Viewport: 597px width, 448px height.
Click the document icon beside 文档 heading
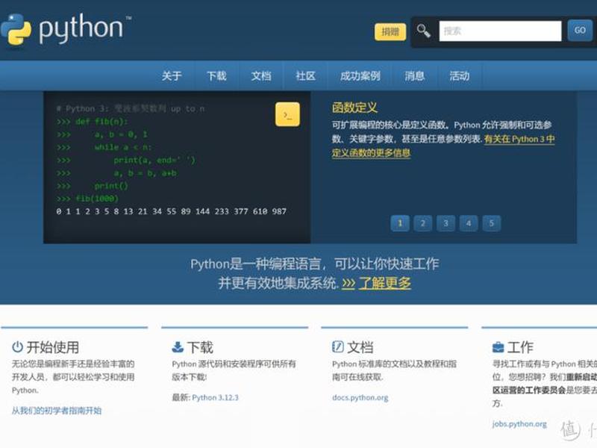(338, 346)
